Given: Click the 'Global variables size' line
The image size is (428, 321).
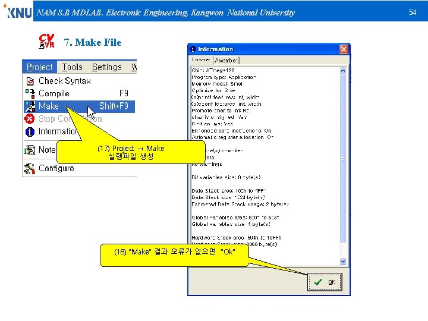Looking at the screenshot, I should coord(231,224).
